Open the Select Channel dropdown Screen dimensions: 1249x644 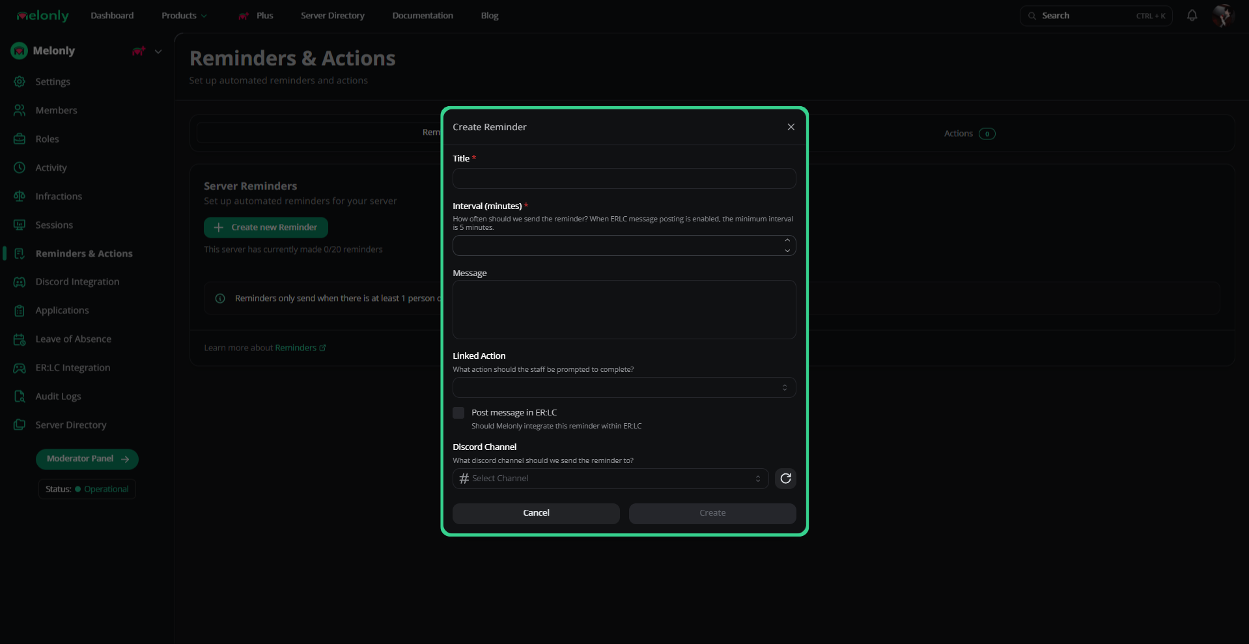coord(610,479)
